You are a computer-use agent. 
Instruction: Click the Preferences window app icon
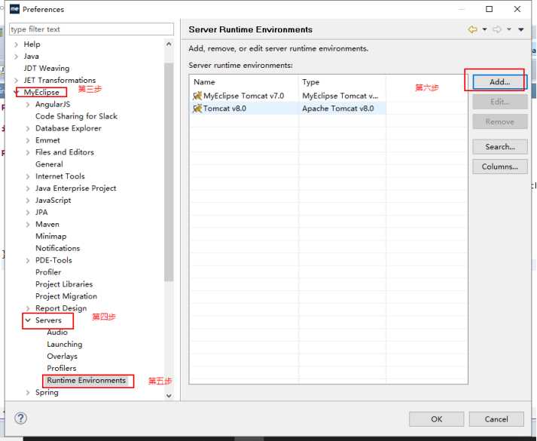[14, 9]
